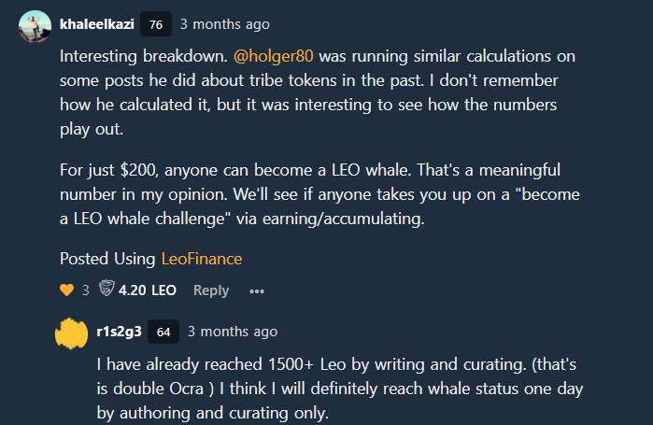The height and width of the screenshot is (425, 653).
Task: Click r1s2g3's reply text about 1500+ Leo
Action: coord(339,389)
